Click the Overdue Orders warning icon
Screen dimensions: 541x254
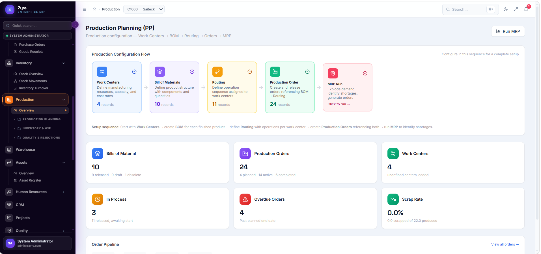click(x=245, y=199)
